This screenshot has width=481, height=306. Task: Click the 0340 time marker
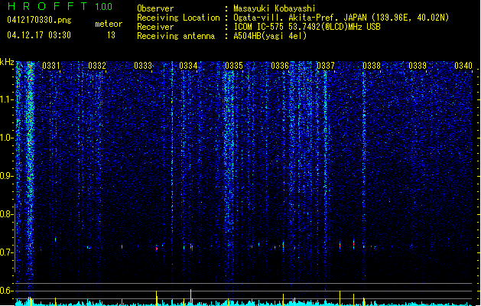[x=463, y=66]
